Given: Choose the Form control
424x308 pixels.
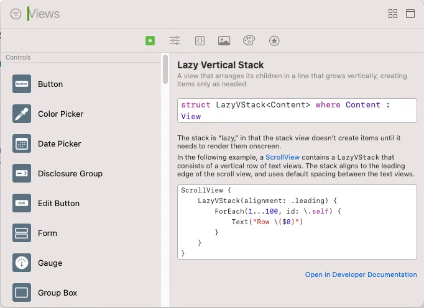Looking at the screenshot, I should (47, 233).
